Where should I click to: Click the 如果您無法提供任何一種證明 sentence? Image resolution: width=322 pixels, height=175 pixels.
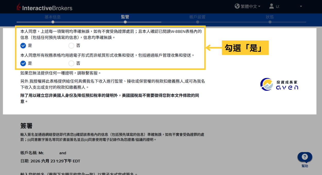(x=61, y=73)
